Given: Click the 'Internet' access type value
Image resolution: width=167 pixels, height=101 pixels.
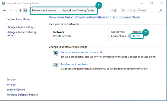Looking at the screenshot, I should point(136,32).
